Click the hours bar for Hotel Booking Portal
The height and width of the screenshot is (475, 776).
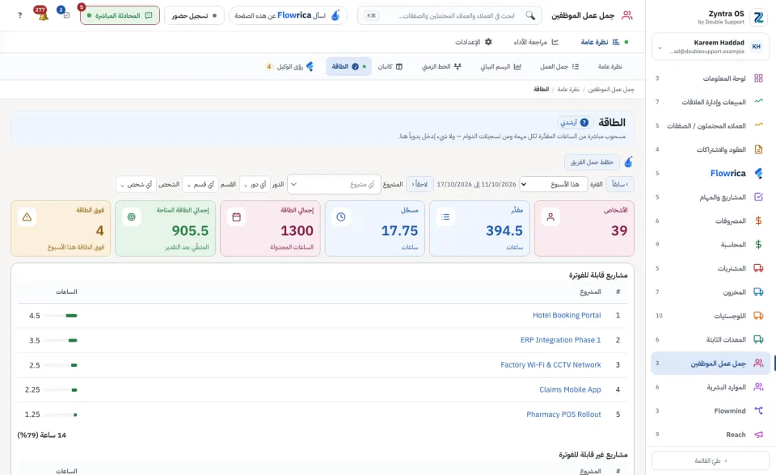pos(61,315)
